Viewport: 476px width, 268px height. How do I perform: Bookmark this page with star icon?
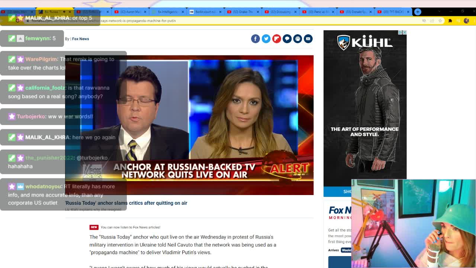[440, 21]
